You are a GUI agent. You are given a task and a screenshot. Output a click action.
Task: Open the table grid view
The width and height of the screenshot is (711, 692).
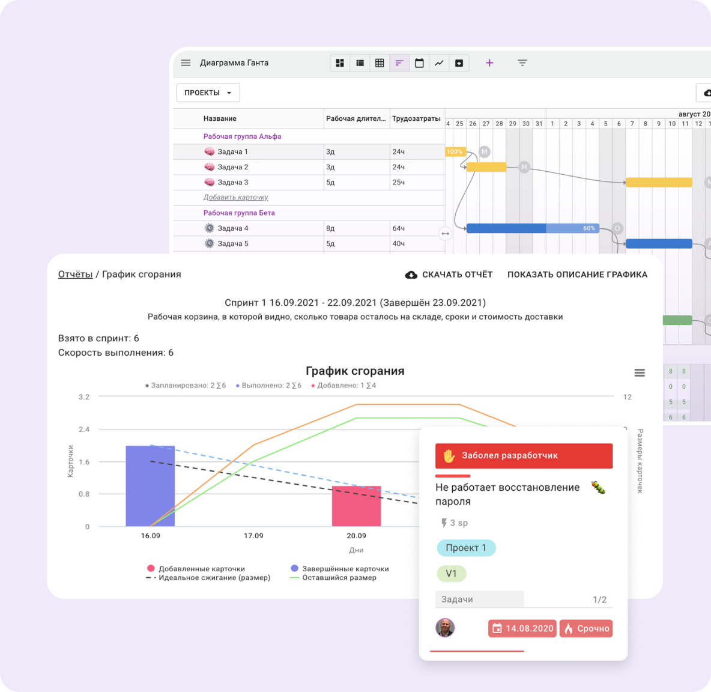(x=380, y=63)
